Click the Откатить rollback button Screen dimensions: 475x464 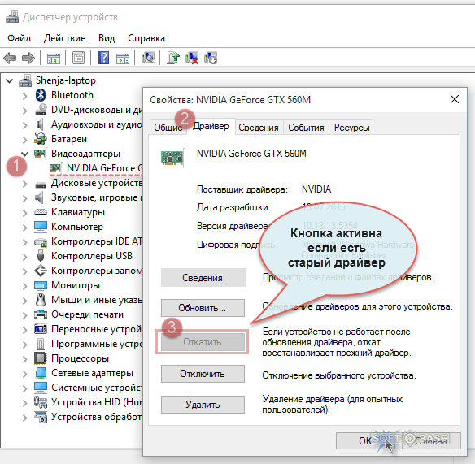203,342
